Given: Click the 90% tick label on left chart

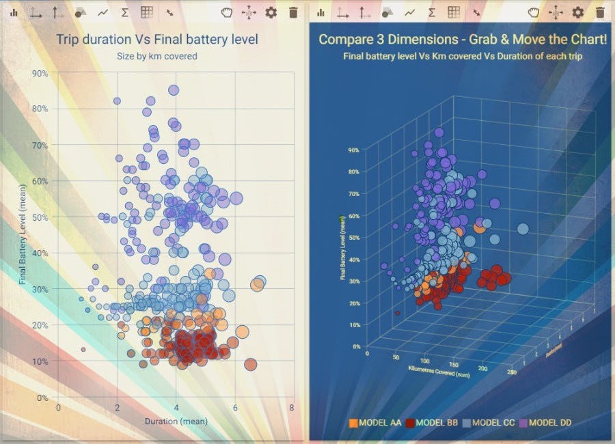Looking at the screenshot, I should (x=40, y=73).
